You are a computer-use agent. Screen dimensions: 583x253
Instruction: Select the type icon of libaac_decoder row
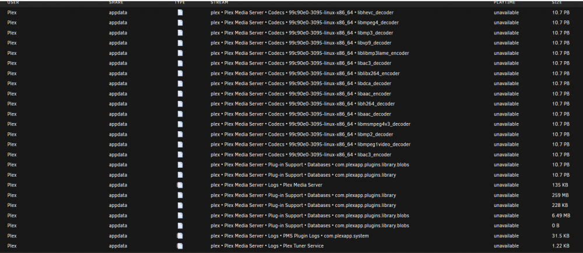click(180, 114)
